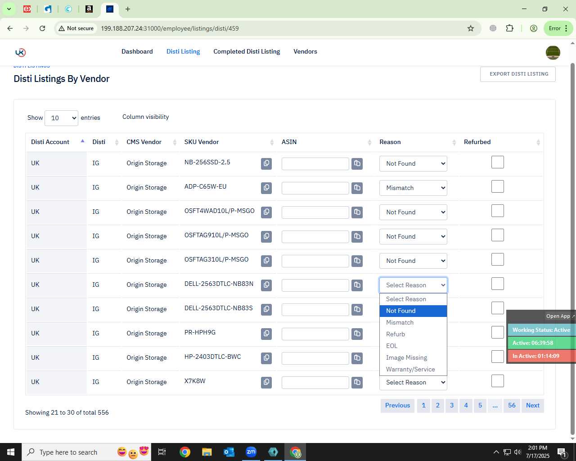Viewport: 576px width, 461px height.
Task: Copy SKU HP-2403DTLC-BWC with copy icon
Action: pyautogui.click(x=266, y=358)
